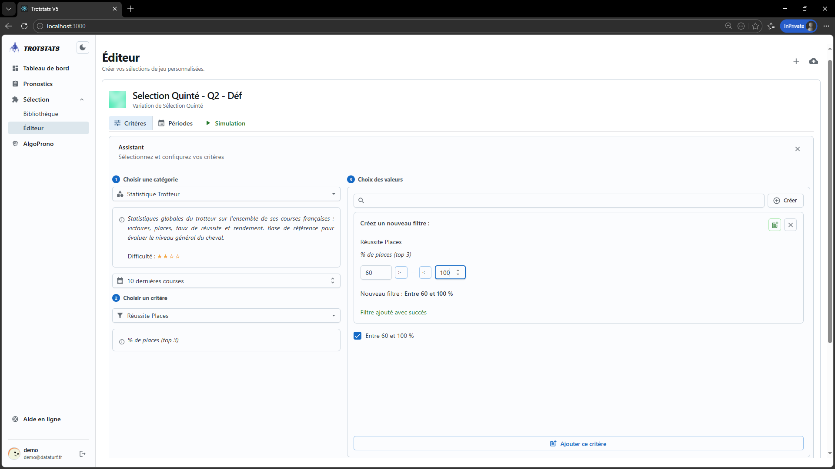This screenshot has width=835, height=469.
Task: Close the Assistant panel
Action: [x=797, y=149]
